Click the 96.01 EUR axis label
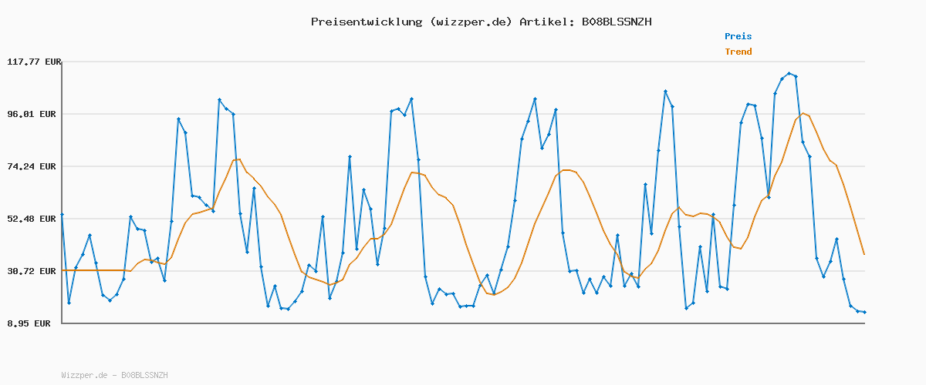926x385 pixels. tap(33, 114)
